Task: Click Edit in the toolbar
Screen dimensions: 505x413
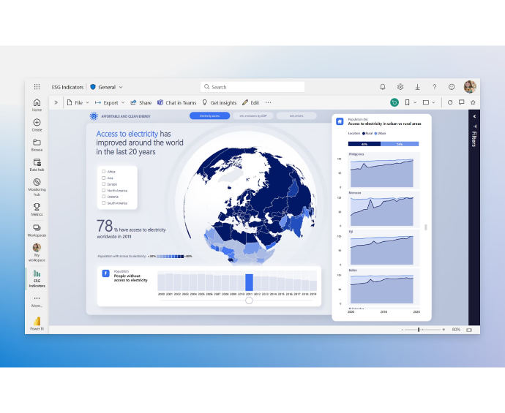Action: pyautogui.click(x=250, y=102)
